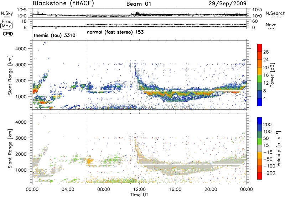This screenshot has height=197, width=285.
Task: Click the velocity scale value '200'
Action: click(x=268, y=124)
